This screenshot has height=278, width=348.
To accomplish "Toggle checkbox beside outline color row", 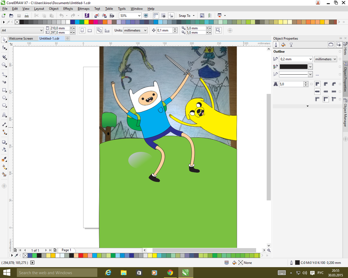I will point(340,66).
